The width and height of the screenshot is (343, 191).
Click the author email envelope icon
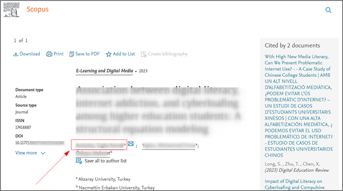pos(131,144)
